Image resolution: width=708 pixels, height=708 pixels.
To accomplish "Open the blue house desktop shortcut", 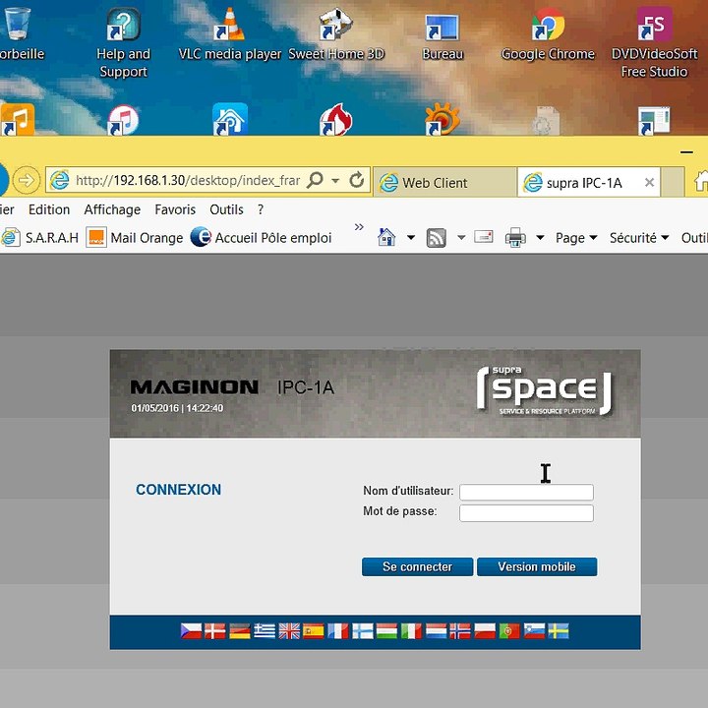I will [230, 119].
